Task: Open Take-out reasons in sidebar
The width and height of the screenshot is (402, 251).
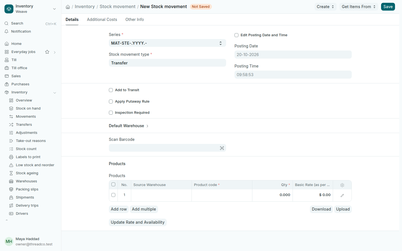Action: 31,141
